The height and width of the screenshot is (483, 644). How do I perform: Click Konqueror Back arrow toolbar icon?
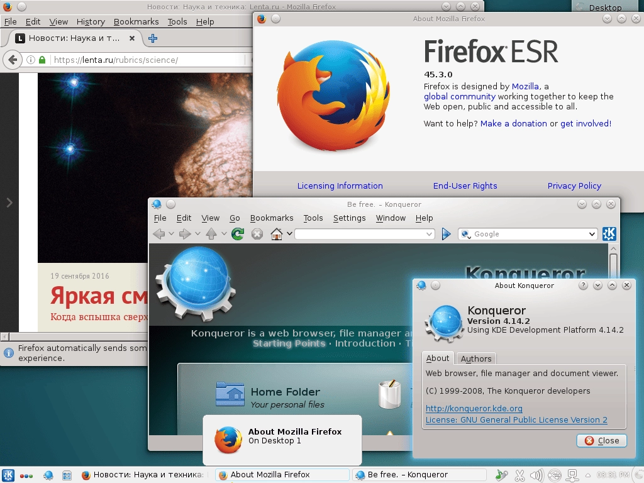click(x=159, y=234)
